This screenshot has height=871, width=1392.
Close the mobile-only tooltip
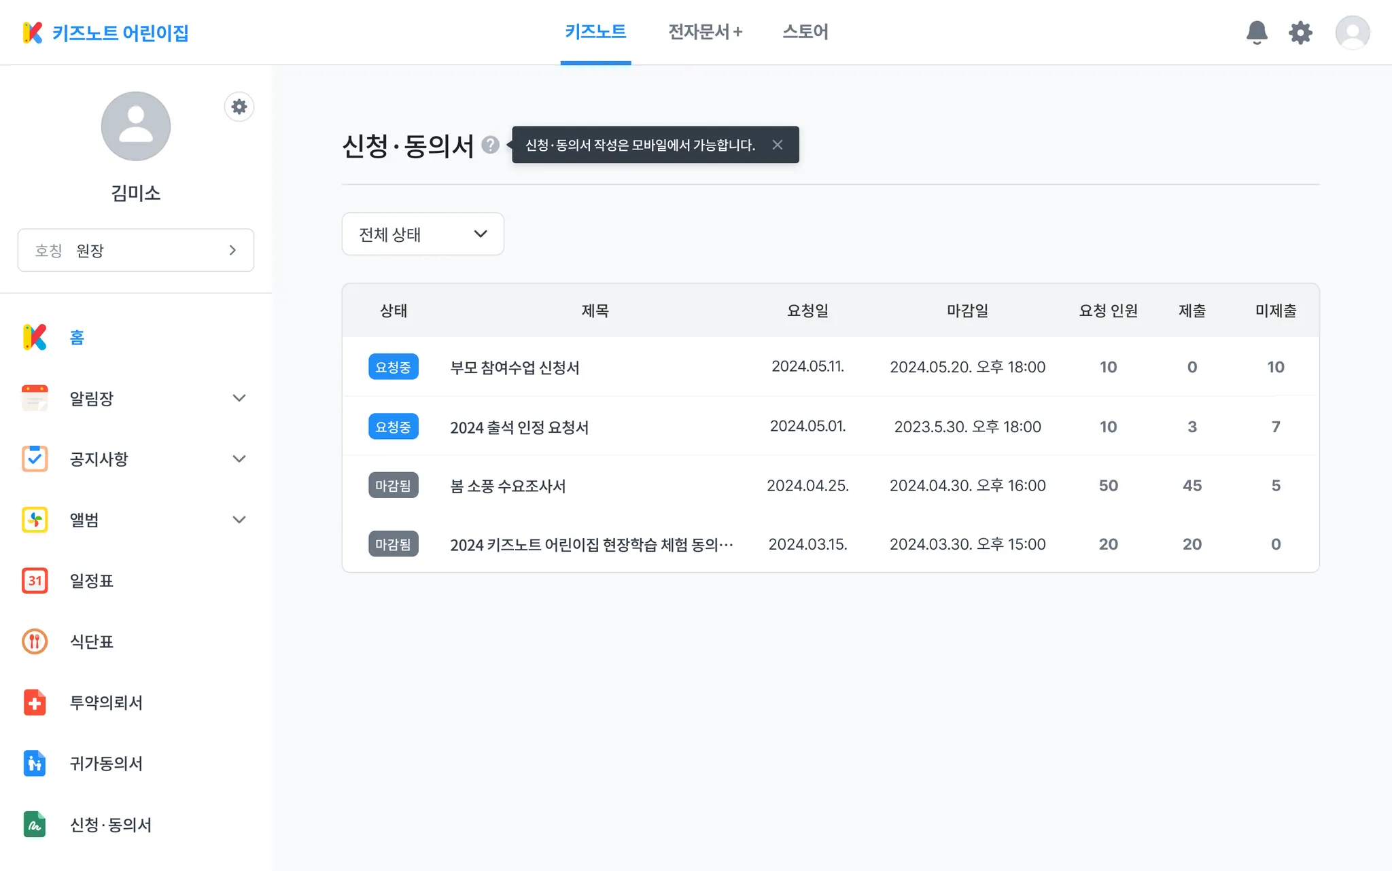pos(778,145)
